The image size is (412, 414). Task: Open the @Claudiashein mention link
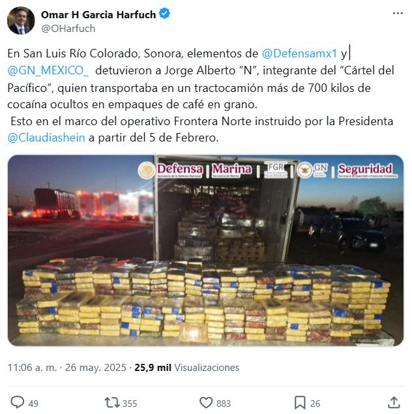(x=46, y=138)
